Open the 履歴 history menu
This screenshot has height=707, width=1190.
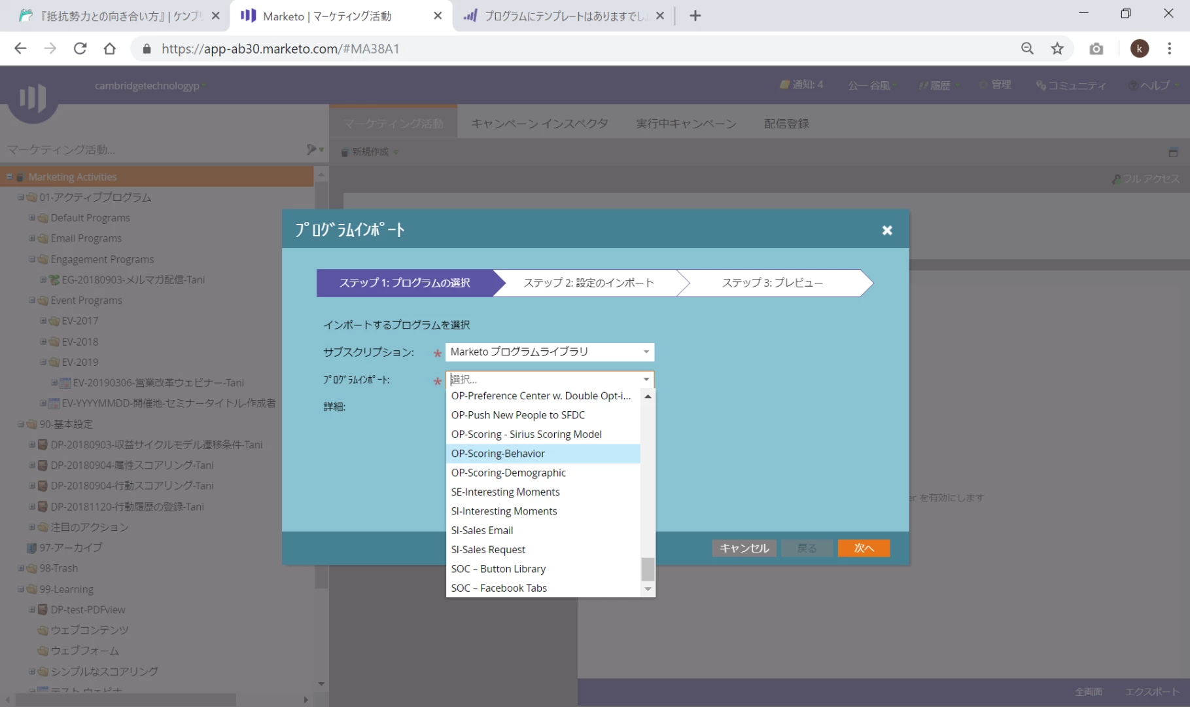pos(939,85)
